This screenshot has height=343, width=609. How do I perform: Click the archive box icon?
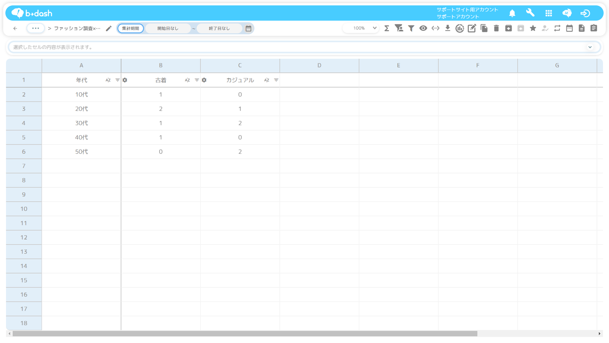click(508, 28)
